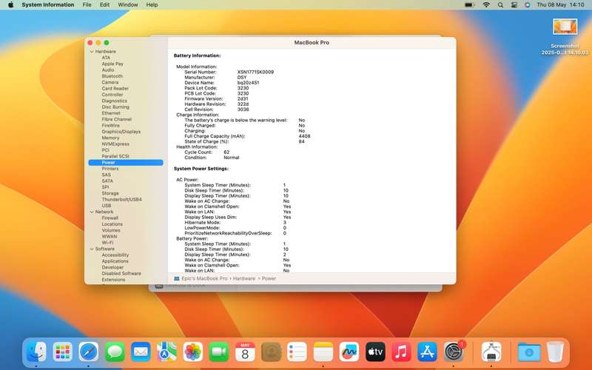
Task: Select Applications under Software
Action: tap(115, 261)
